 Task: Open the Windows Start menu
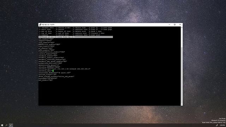[x=2, y=125]
